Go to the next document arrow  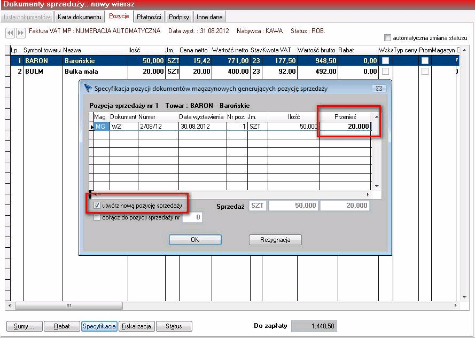[20, 33]
